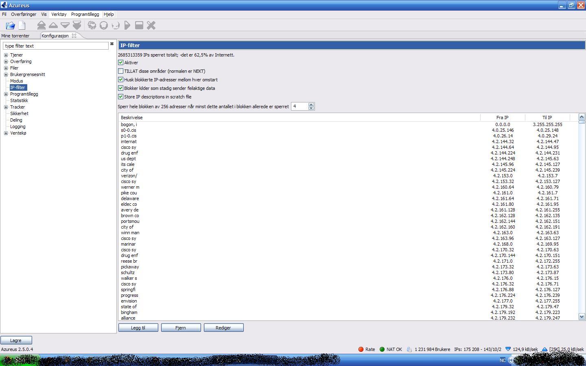586x366 pixels.
Task: Select Modus in the settings tree
Action: 17,81
